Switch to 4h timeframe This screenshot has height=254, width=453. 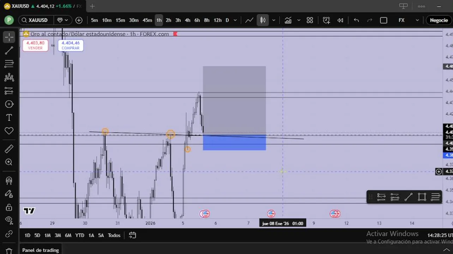click(x=187, y=20)
